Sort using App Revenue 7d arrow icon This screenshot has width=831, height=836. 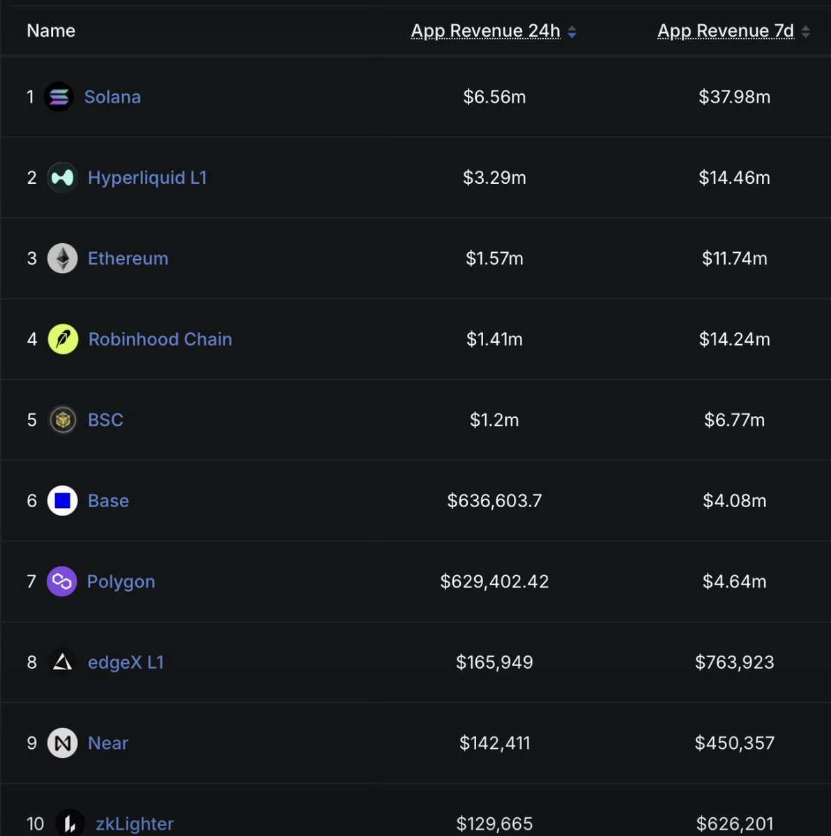pyautogui.click(x=805, y=31)
